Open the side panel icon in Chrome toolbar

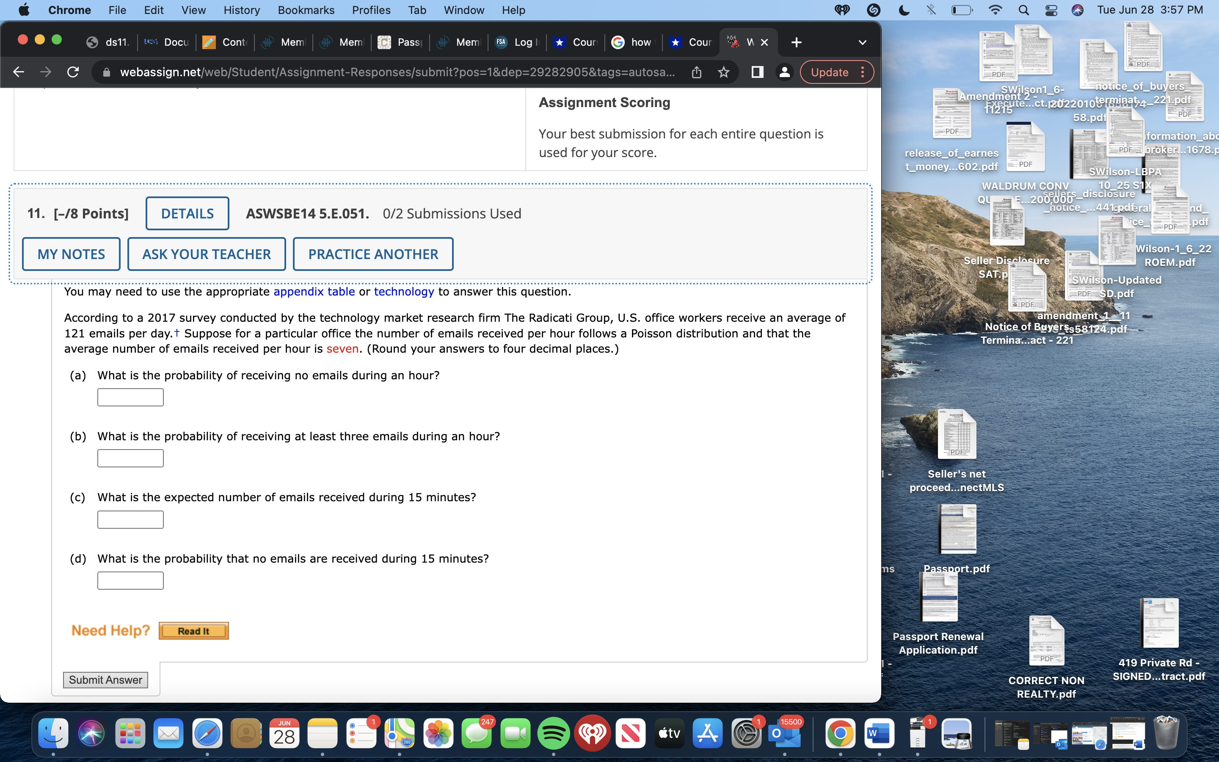(x=757, y=72)
